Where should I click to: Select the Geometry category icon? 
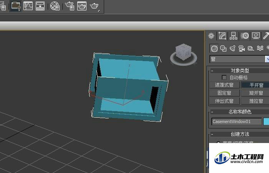pyautogui.click(x=214, y=48)
